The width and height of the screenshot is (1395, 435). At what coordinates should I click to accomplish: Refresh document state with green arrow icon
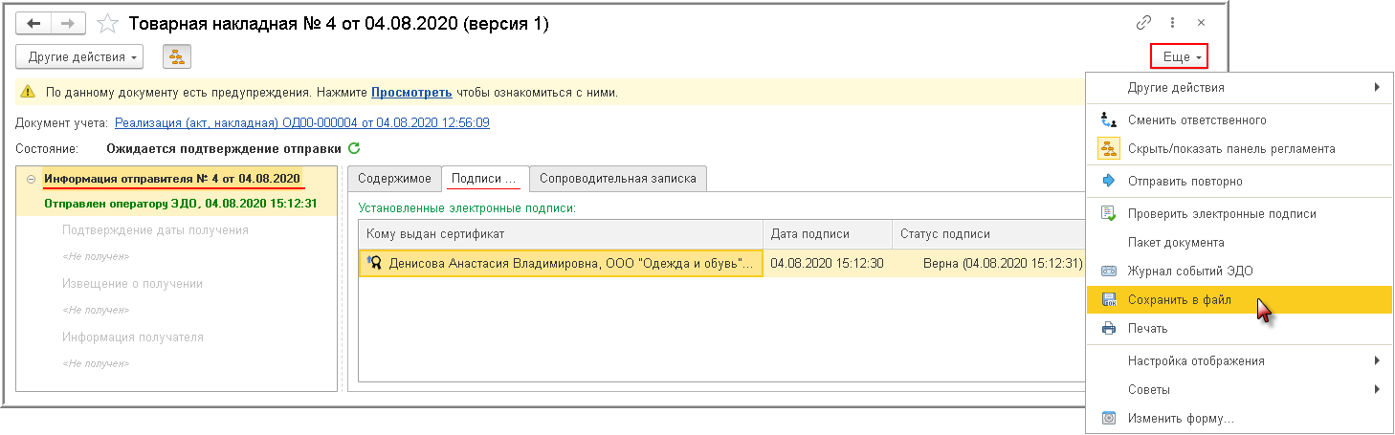click(x=354, y=148)
